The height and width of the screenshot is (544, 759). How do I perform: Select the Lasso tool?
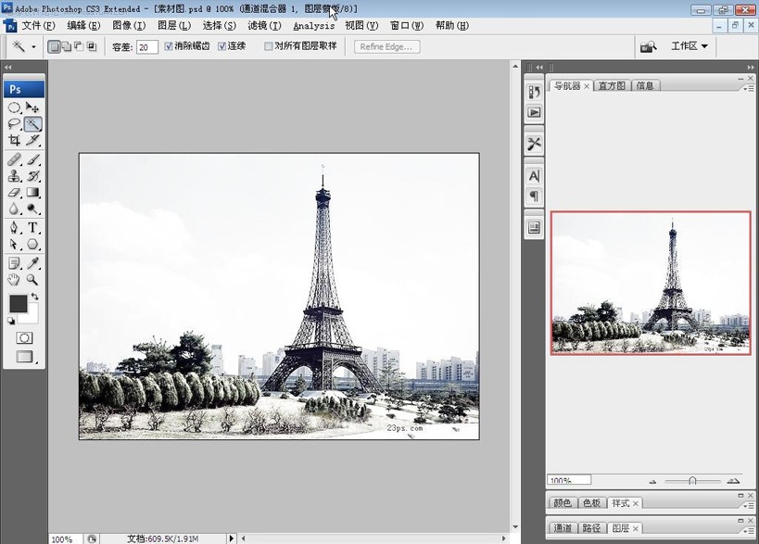pyautogui.click(x=14, y=124)
